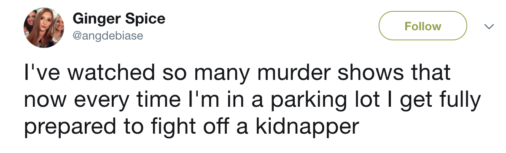
Task: Expand the tweet options chevron menu
Action: coord(489,26)
